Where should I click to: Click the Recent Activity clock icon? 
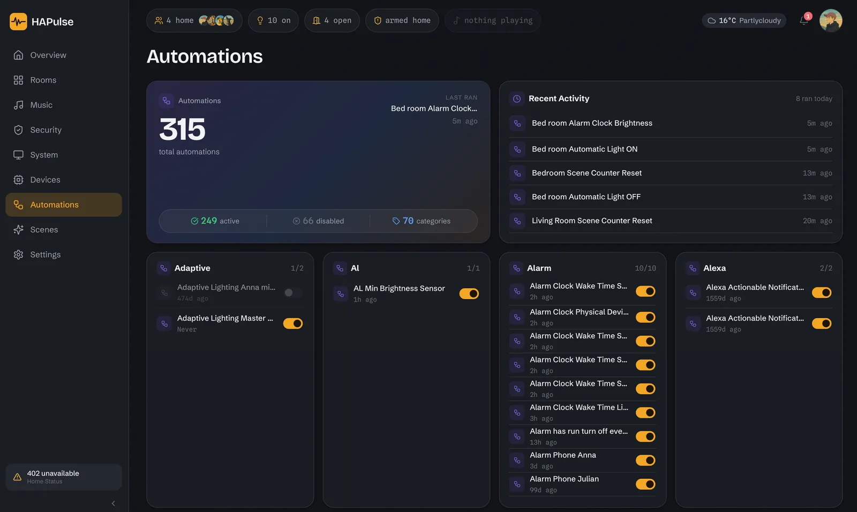point(517,99)
